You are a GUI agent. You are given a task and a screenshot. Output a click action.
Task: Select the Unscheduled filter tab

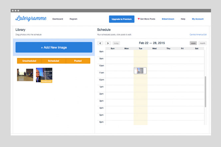click(29, 61)
